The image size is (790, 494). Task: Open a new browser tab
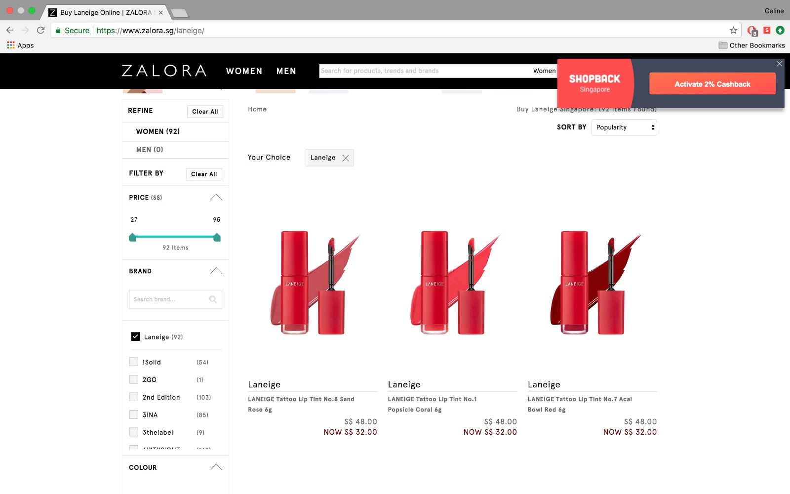click(179, 13)
